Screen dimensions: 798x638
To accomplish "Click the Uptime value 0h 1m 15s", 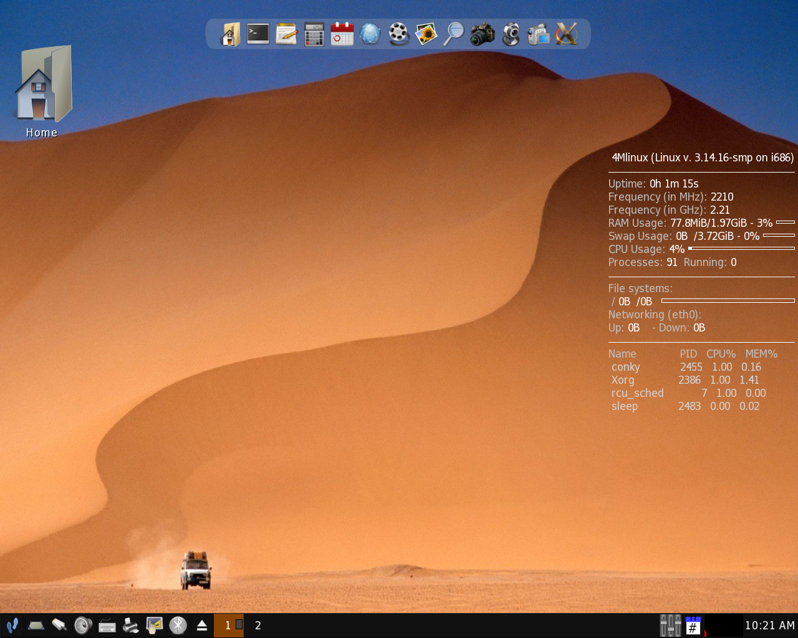I will click(x=674, y=184).
